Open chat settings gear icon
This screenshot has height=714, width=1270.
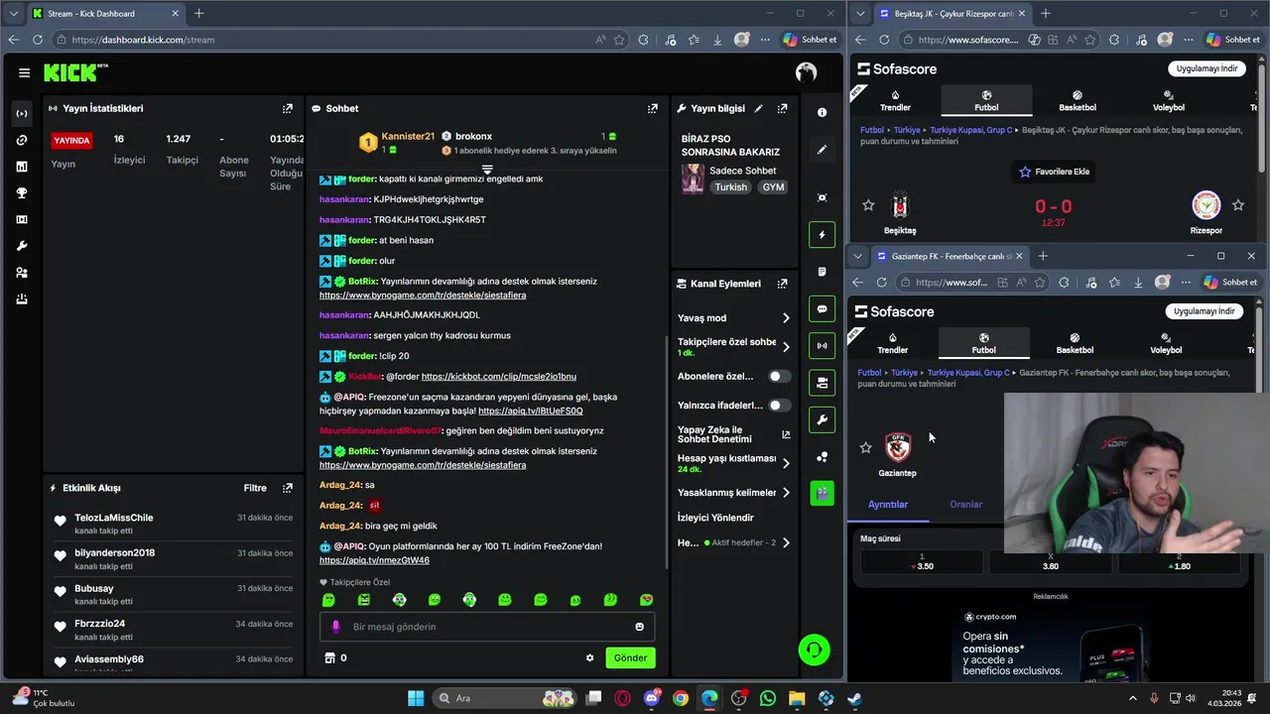pyautogui.click(x=589, y=657)
